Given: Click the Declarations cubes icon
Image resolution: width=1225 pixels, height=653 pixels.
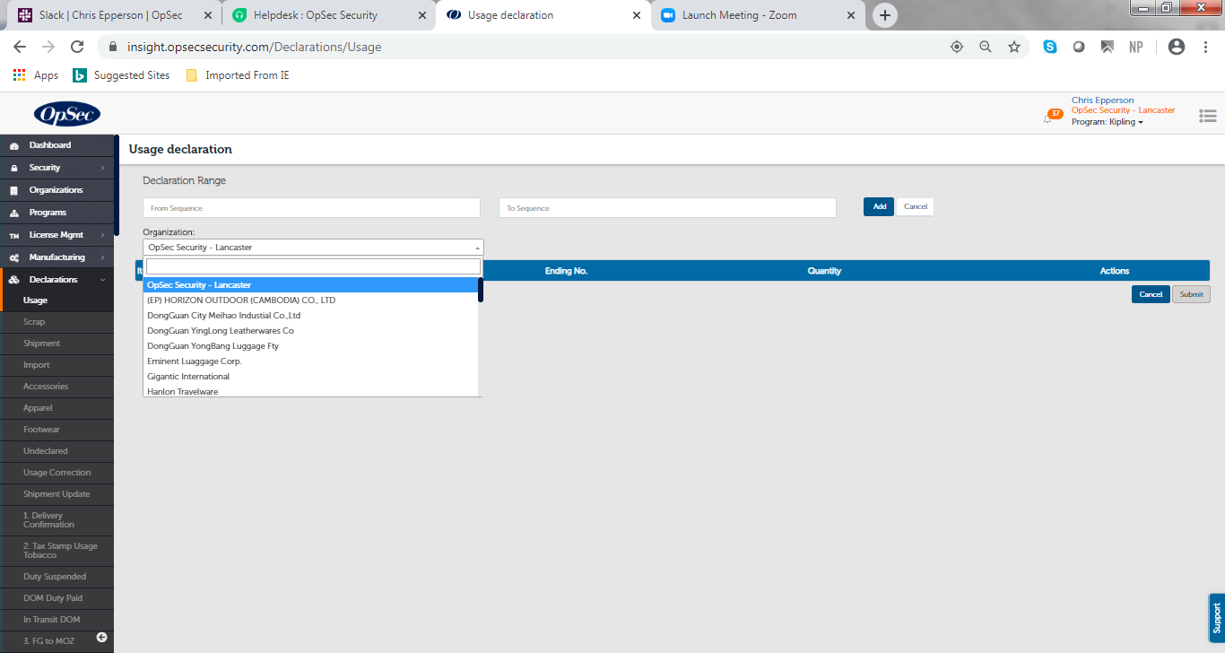Looking at the screenshot, I should click(13, 280).
